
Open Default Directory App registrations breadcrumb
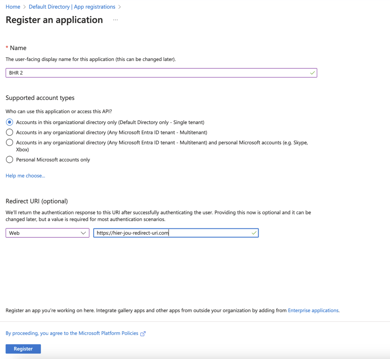[72, 7]
